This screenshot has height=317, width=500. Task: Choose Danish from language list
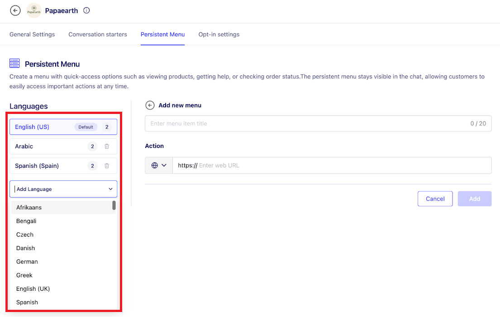pos(63,248)
